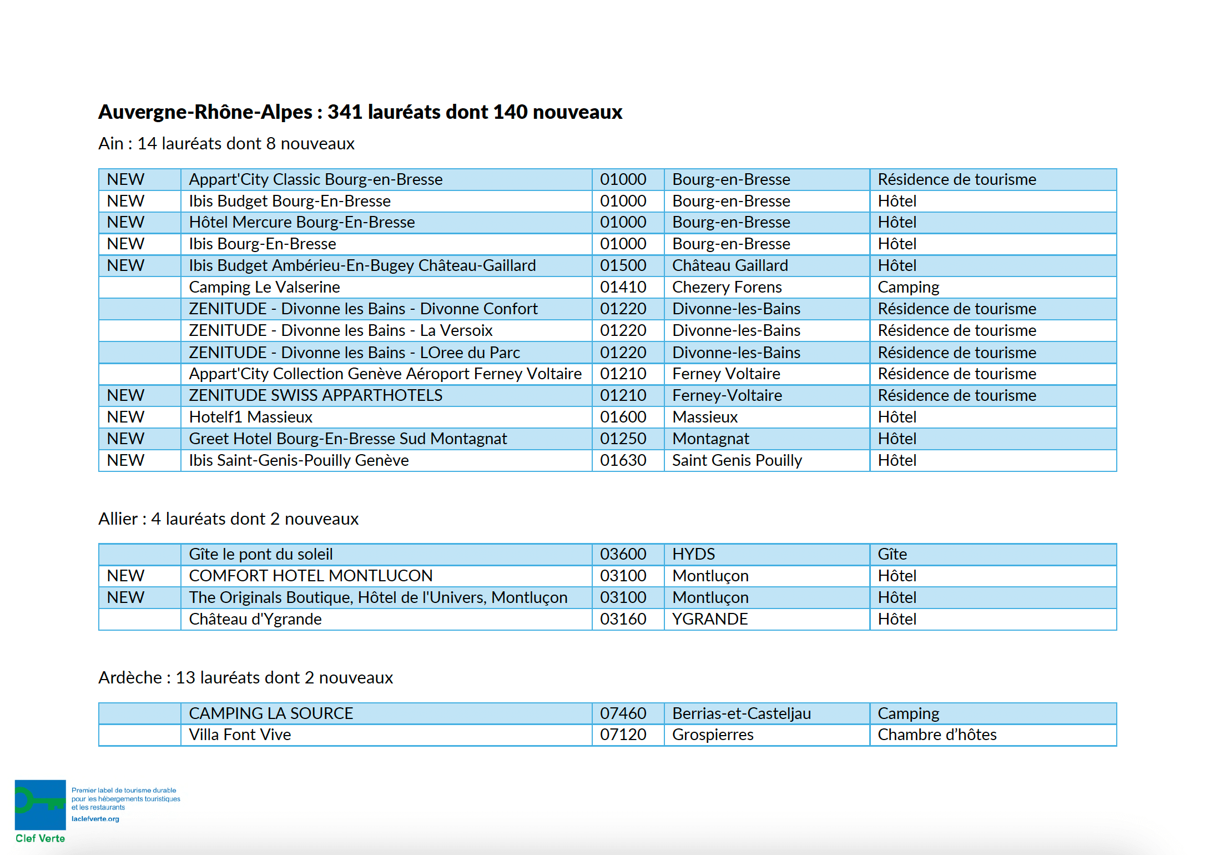Click NEW tag in COMFORT HOTEL MONTLUCON row
The image size is (1210, 855).
(126, 576)
